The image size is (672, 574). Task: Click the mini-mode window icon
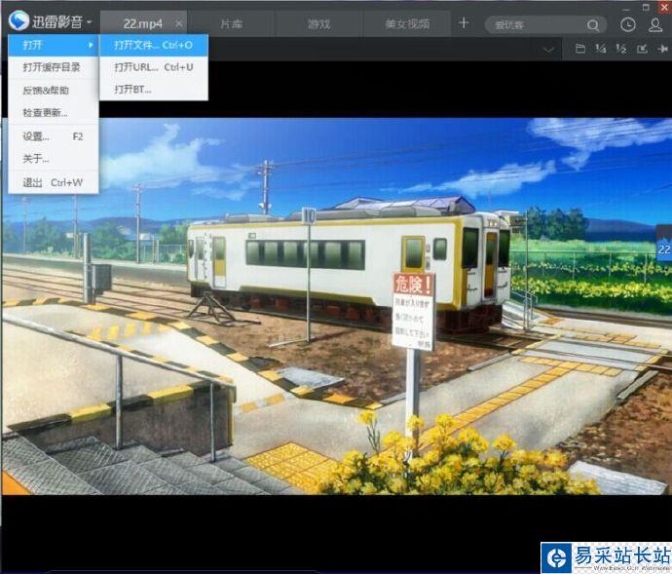(642, 49)
